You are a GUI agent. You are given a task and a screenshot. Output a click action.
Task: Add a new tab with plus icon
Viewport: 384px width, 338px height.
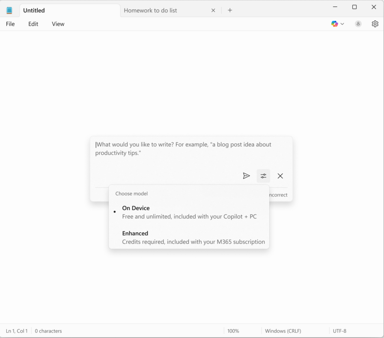230,10
